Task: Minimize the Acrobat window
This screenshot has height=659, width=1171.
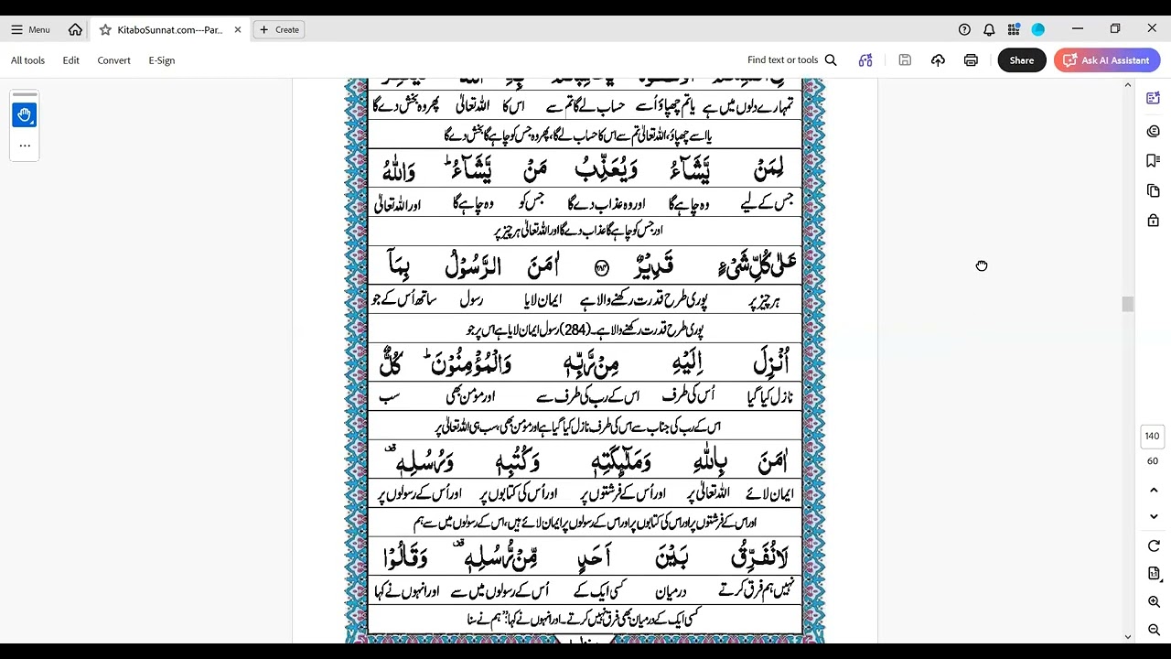Action: (x=1078, y=29)
